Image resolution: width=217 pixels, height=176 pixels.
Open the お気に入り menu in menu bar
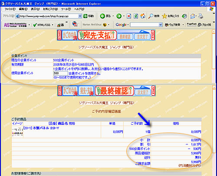(x=50, y=9)
